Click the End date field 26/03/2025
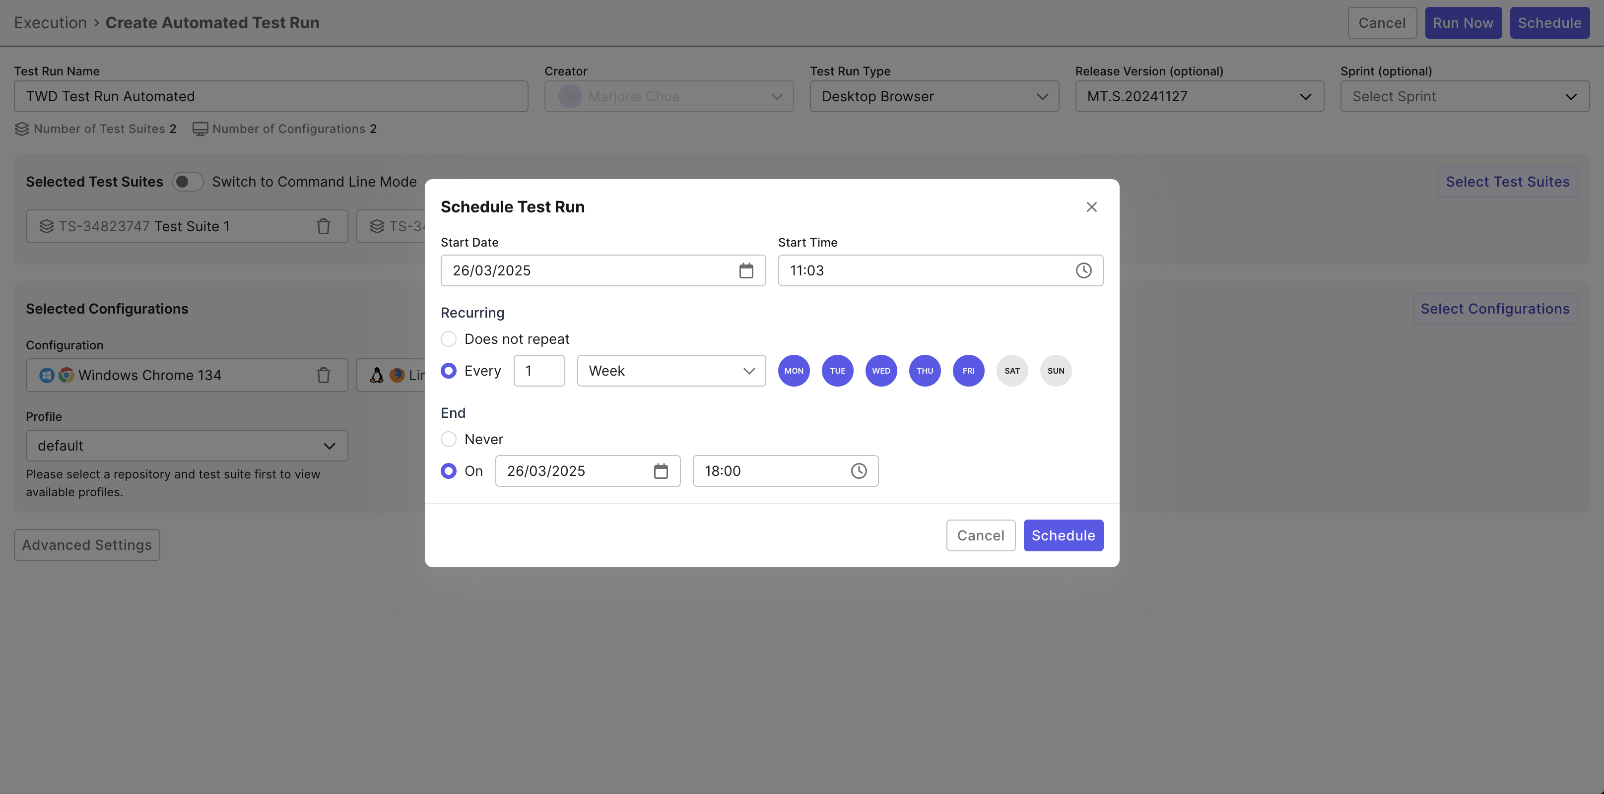The image size is (1604, 794). coord(588,471)
